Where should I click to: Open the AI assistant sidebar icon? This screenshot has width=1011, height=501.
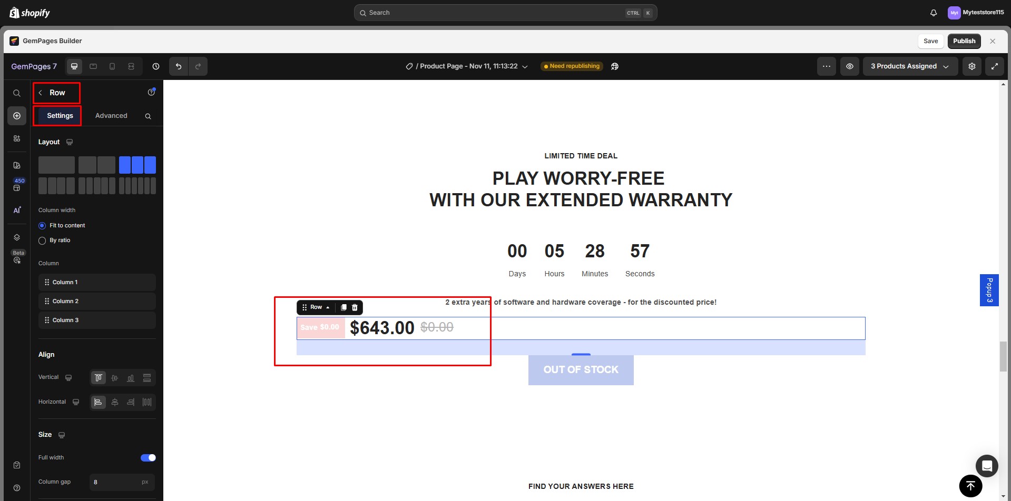click(x=17, y=210)
